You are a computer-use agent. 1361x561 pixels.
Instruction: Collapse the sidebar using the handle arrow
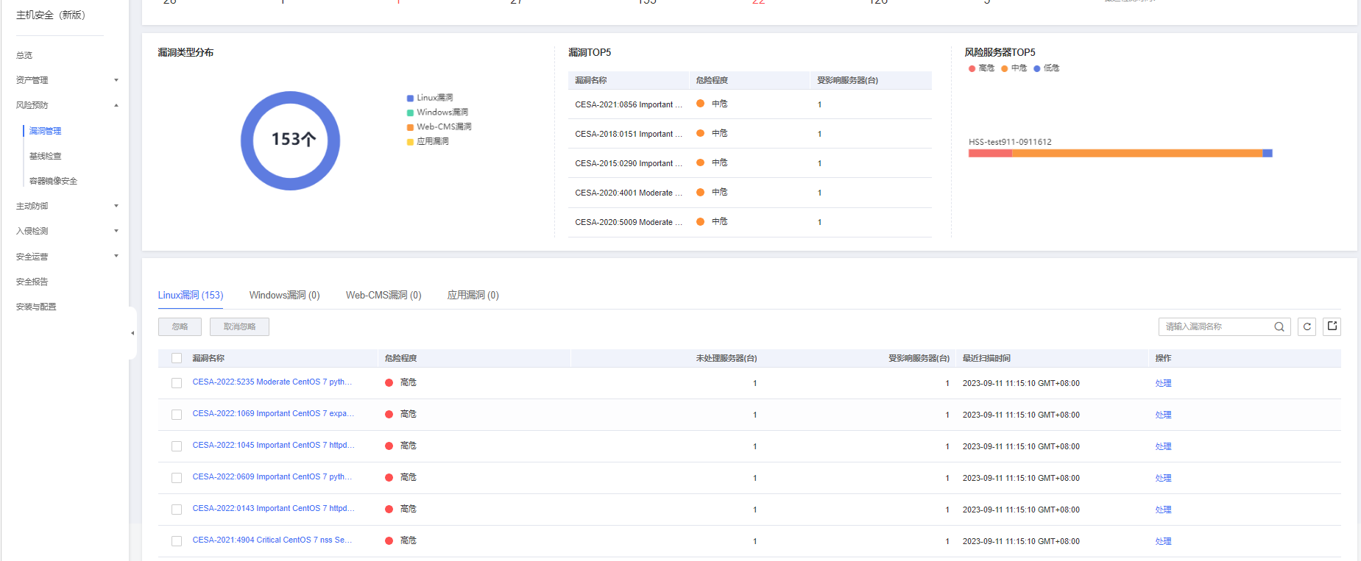tap(132, 333)
